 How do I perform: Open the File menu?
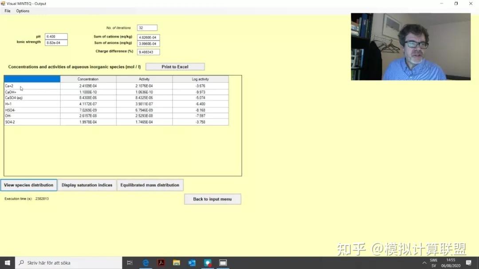pyautogui.click(x=7, y=11)
